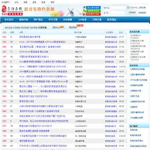Click the 时长 column header
Image resolution: width=150 pixels, height=150 pixels.
(121, 32)
